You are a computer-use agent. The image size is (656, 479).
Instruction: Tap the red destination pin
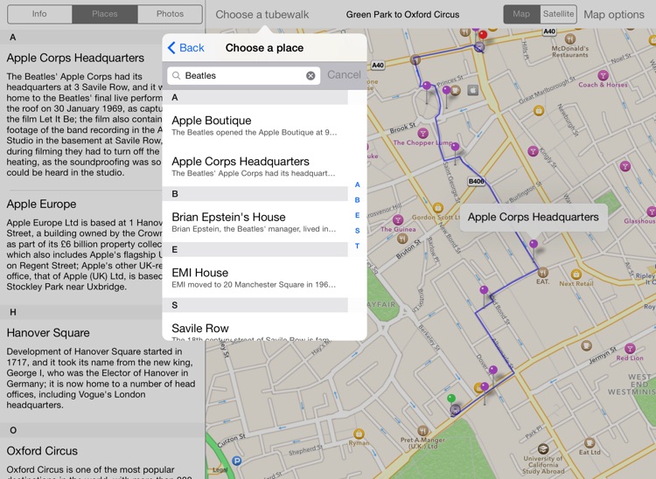click(483, 35)
